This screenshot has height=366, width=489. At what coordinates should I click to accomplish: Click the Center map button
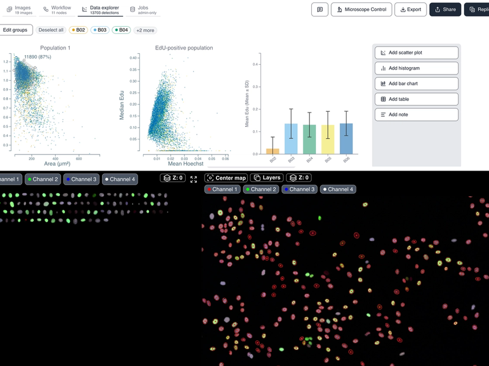(x=226, y=178)
